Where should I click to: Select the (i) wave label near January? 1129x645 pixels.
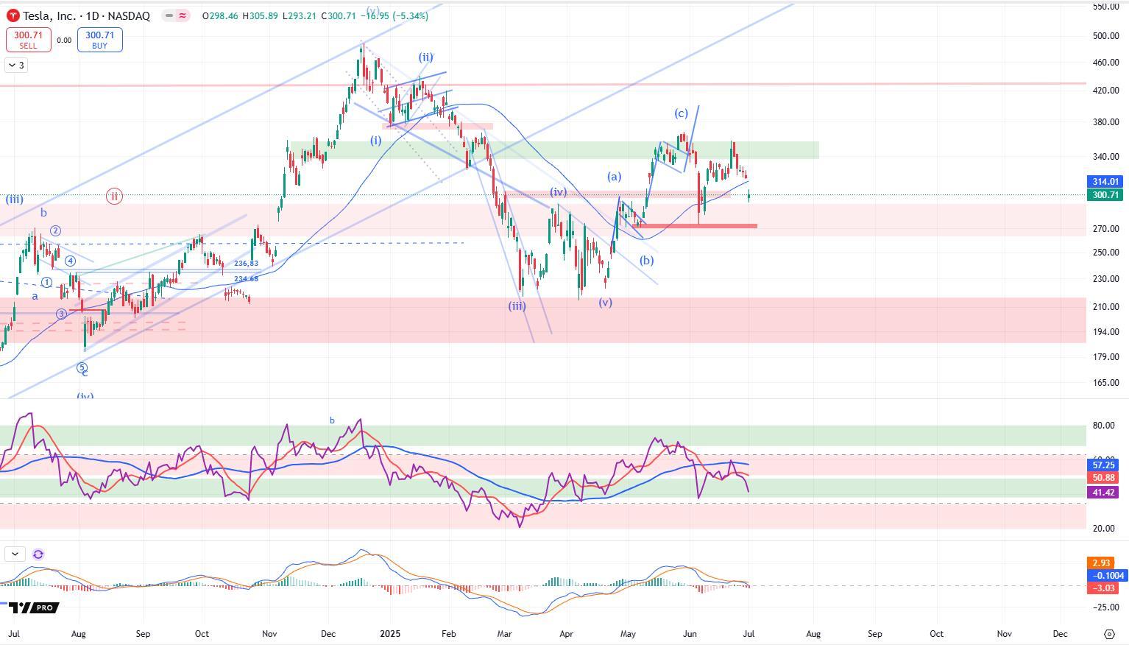[x=376, y=140]
